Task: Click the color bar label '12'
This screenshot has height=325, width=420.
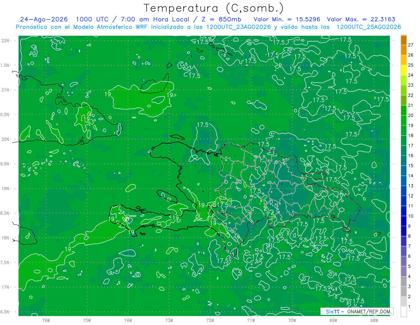Action: [411, 196]
